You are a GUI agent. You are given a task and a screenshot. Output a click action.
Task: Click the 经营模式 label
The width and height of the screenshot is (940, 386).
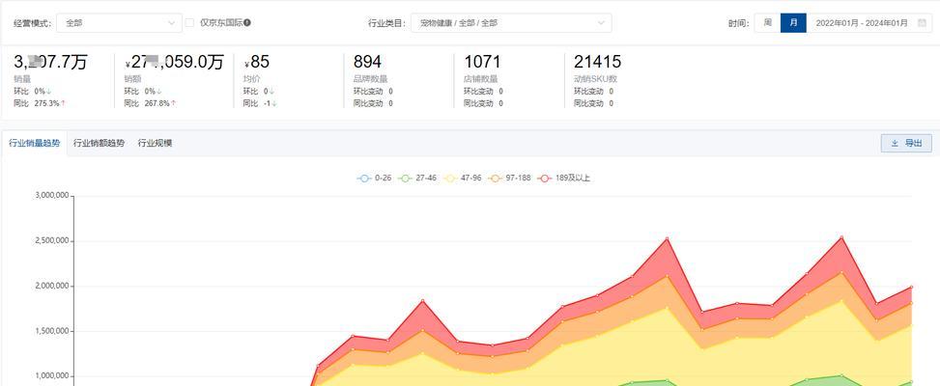point(31,23)
